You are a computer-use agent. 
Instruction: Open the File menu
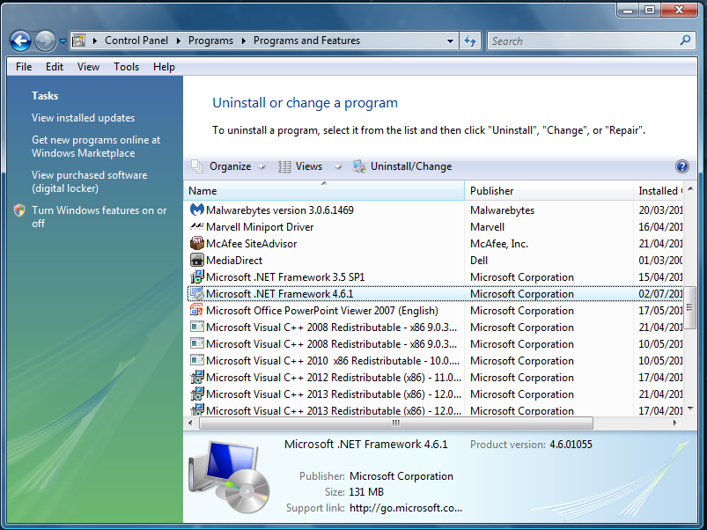pos(24,67)
